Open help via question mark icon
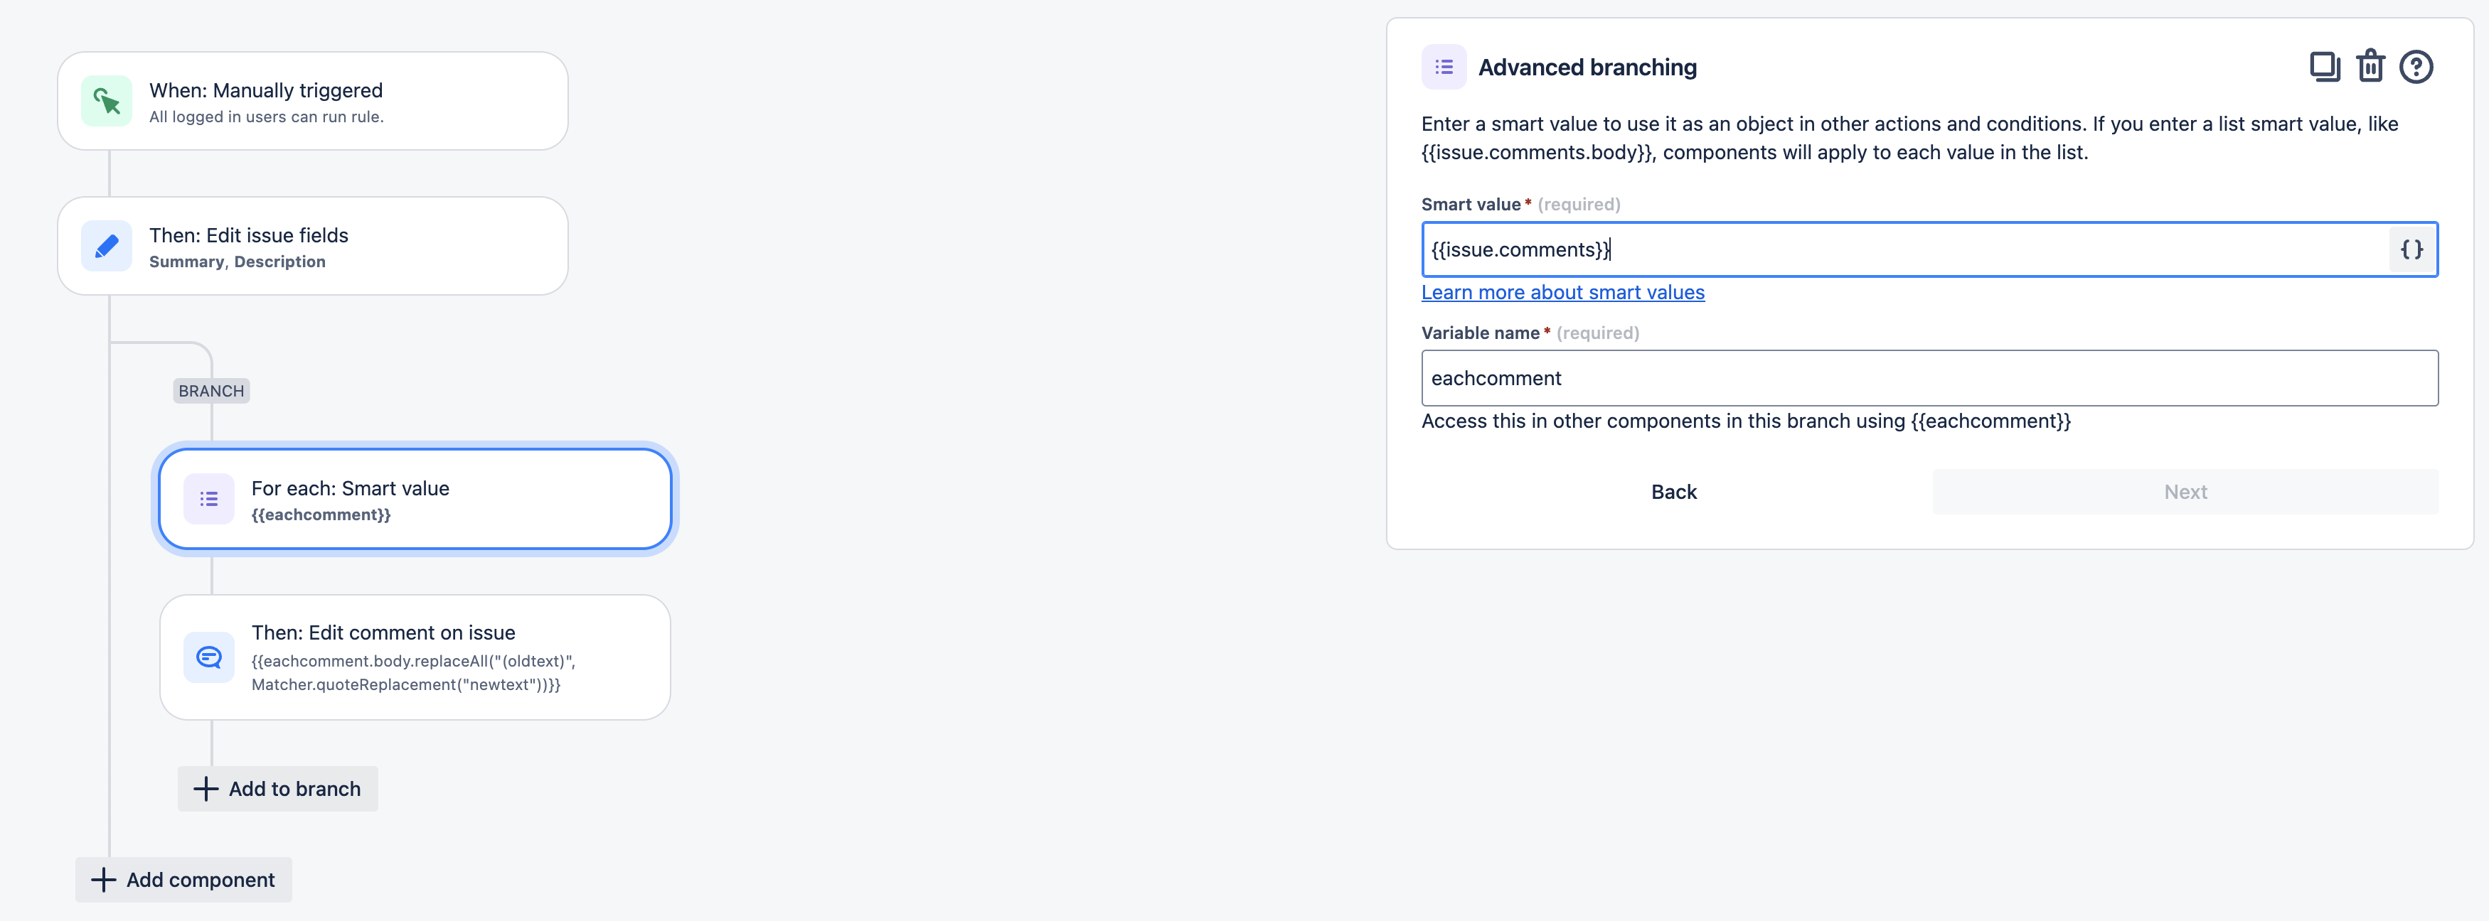 2416,67
